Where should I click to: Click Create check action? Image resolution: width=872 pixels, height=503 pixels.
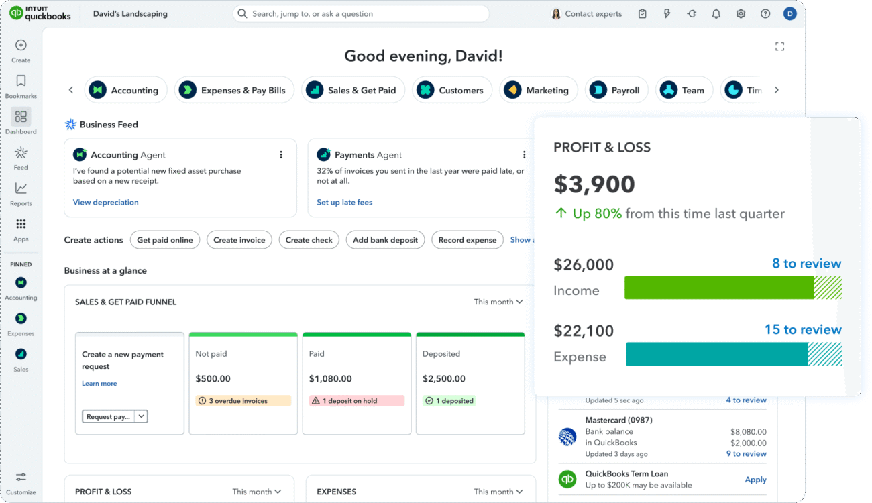point(309,240)
